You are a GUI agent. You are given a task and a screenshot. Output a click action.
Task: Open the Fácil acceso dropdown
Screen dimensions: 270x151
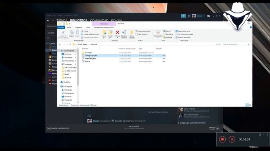(x=142, y=34)
